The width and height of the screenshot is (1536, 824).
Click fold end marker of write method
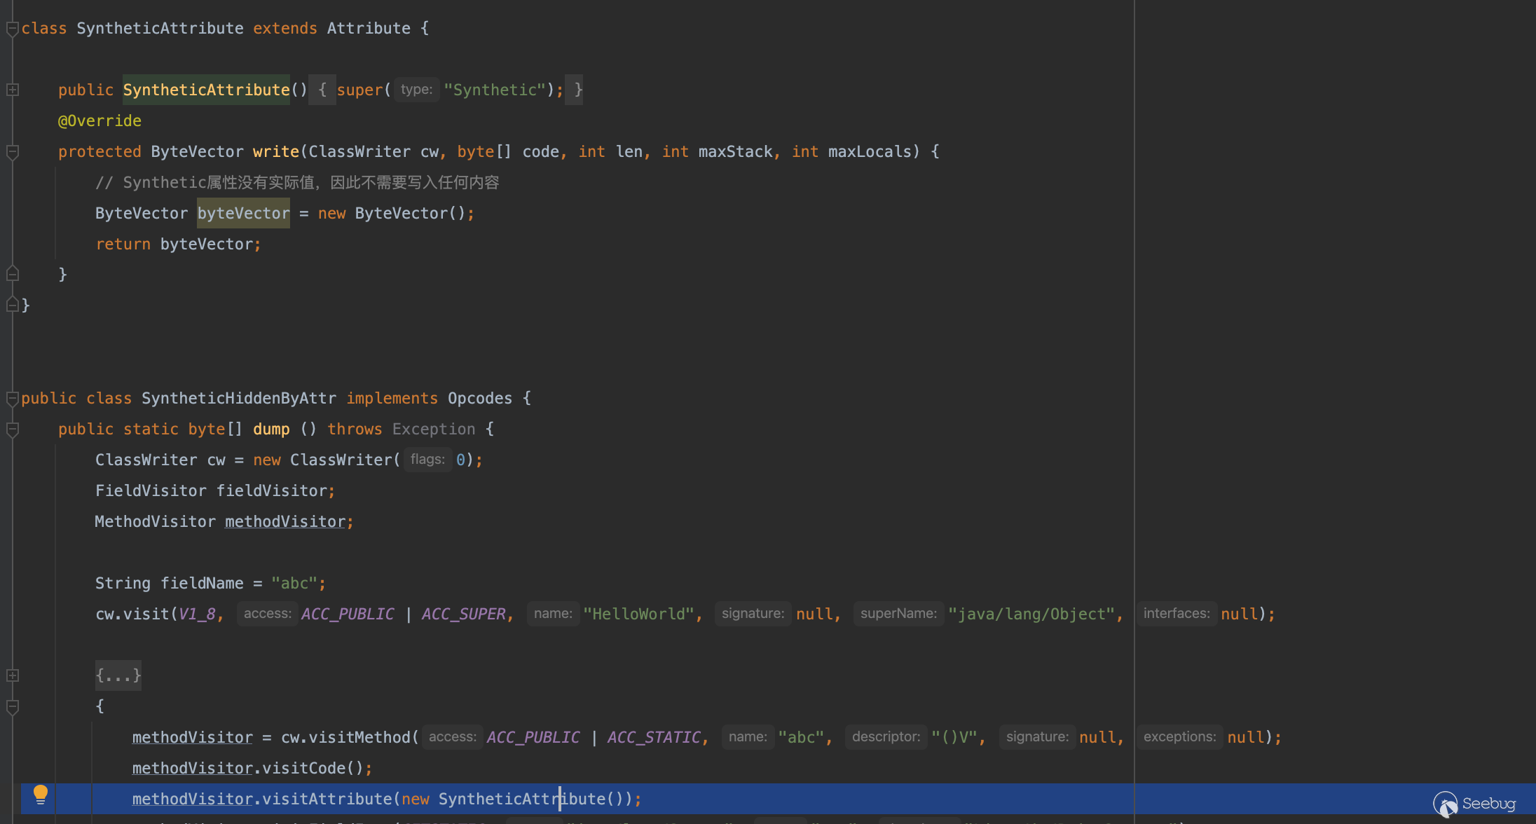click(x=12, y=274)
